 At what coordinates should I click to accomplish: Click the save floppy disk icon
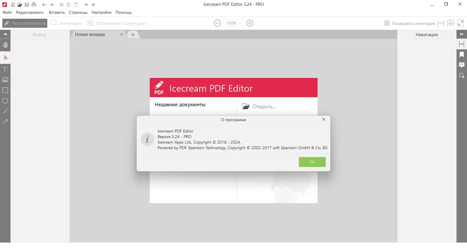click(27, 5)
